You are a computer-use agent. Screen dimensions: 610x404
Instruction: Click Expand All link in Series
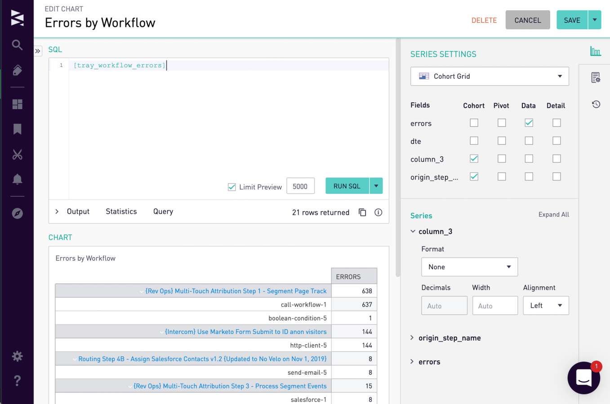pos(553,215)
